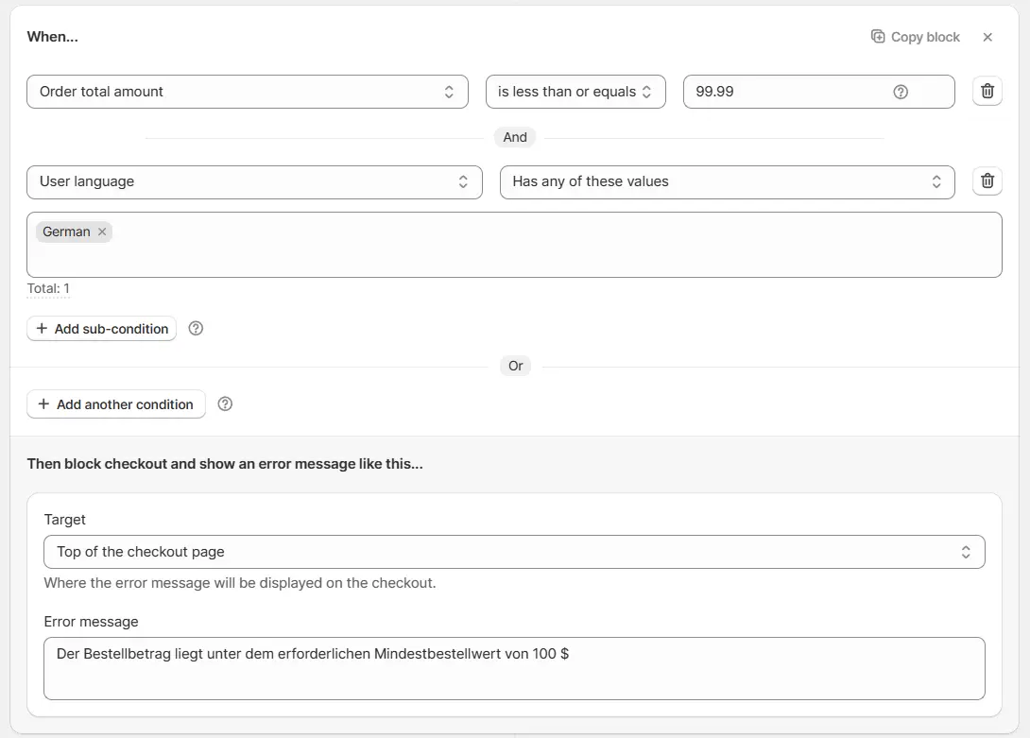This screenshot has width=1030, height=738.
Task: Open the Target dropdown for error placement
Action: (513, 552)
